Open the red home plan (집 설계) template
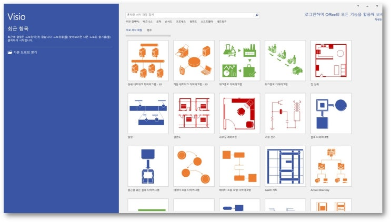The height and width of the screenshot is (222, 391). (331, 60)
